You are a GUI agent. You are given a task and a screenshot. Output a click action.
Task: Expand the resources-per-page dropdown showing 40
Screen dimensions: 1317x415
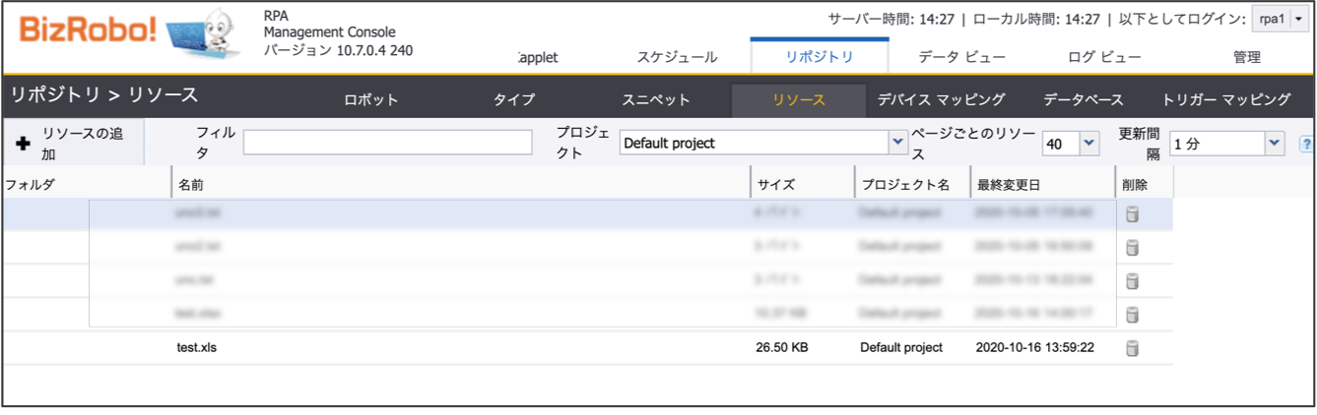click(1088, 144)
